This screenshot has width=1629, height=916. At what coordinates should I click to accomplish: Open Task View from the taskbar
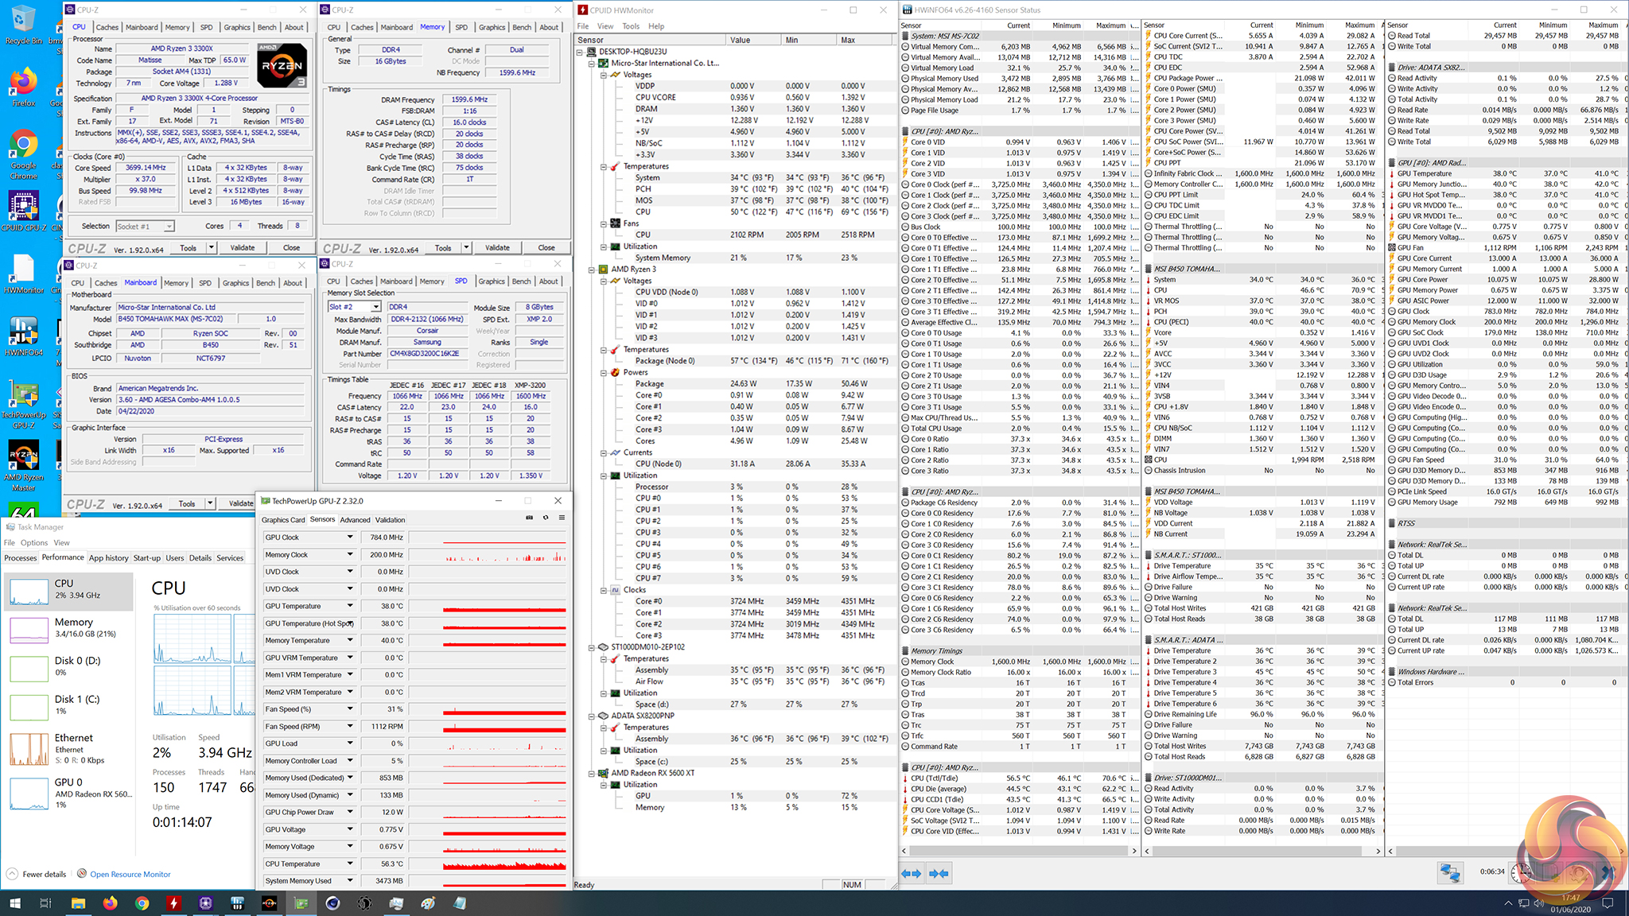coord(45,903)
